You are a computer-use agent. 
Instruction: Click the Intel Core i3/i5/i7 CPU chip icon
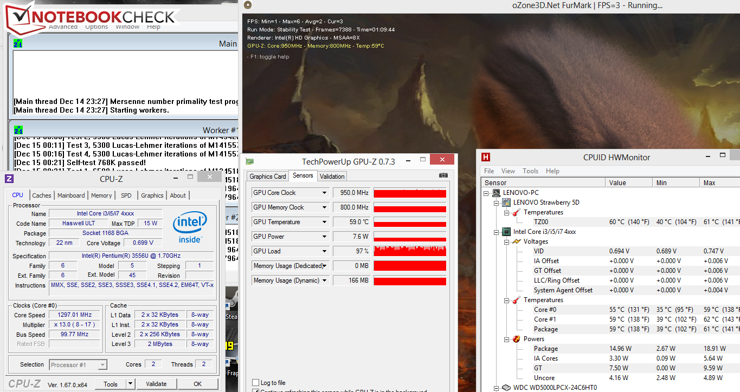[x=507, y=232]
